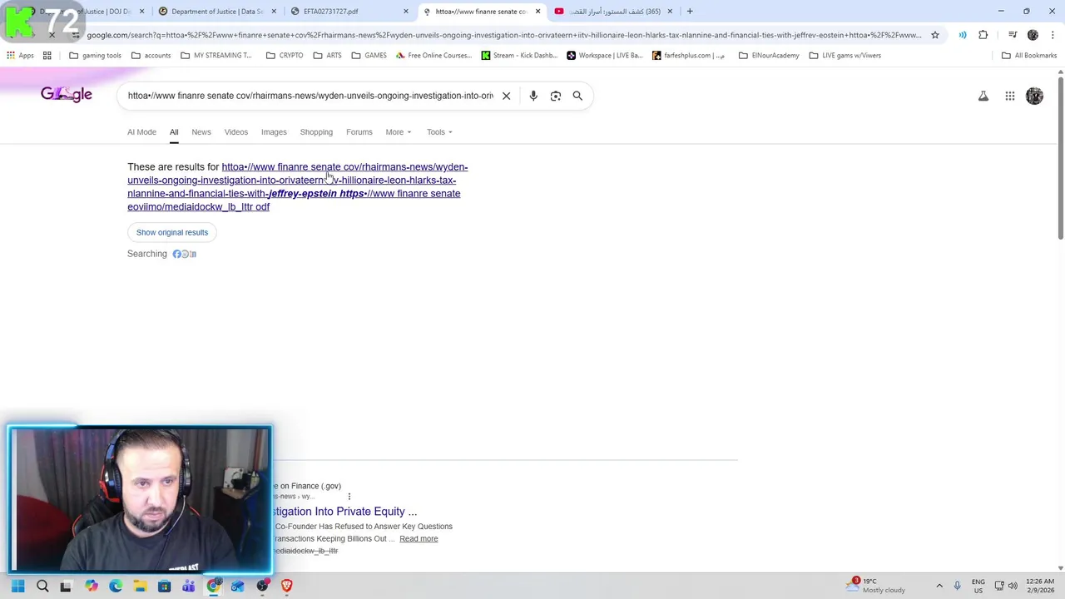Viewport: 1065px width, 599px height.
Task: Open File Explorer from the taskbar
Action: pyautogui.click(x=140, y=586)
